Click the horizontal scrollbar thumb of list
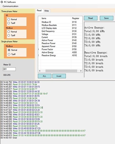115x144 pixels. point(61,71)
